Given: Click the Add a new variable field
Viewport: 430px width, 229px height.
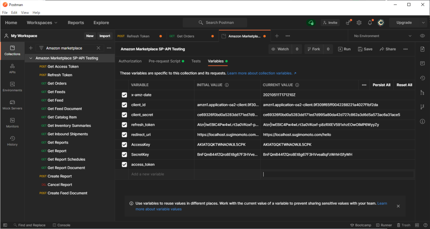Looking at the screenshot, I should click(161, 174).
